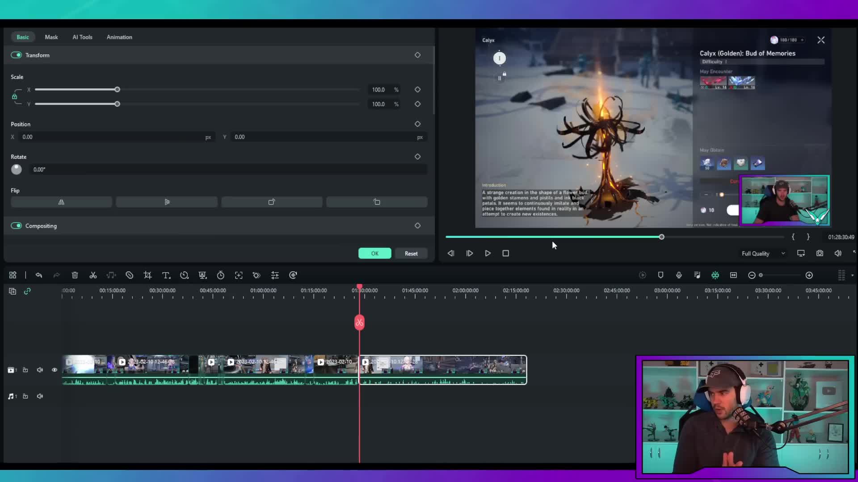Viewport: 858px width, 482px height.
Task: Open track height options dropdown arrow
Action: click(x=852, y=275)
